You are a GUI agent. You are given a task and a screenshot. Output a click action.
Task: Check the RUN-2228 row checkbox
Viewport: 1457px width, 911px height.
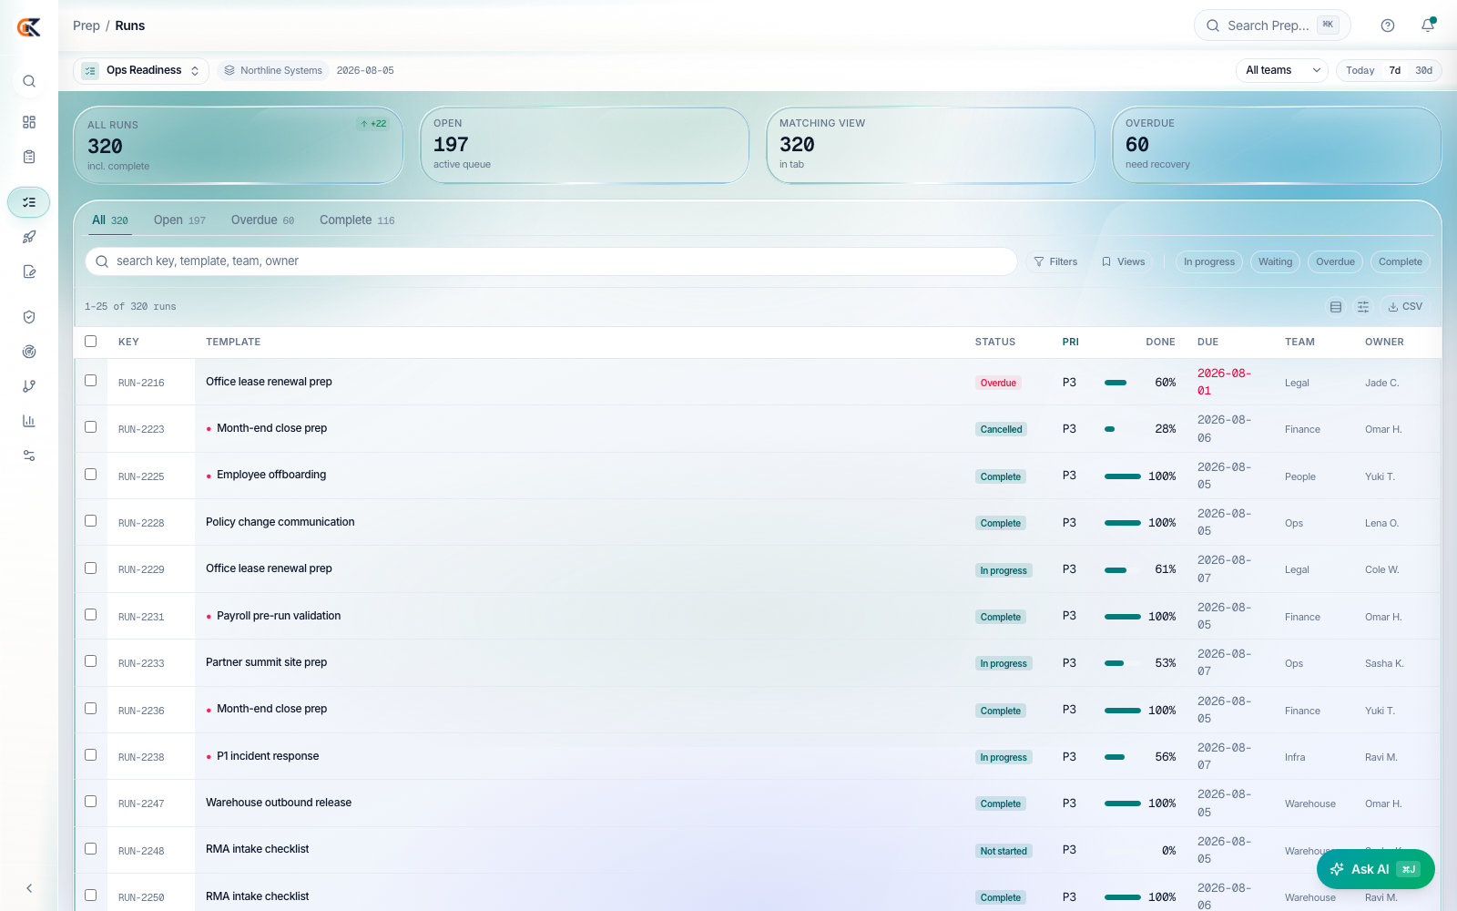(x=90, y=520)
